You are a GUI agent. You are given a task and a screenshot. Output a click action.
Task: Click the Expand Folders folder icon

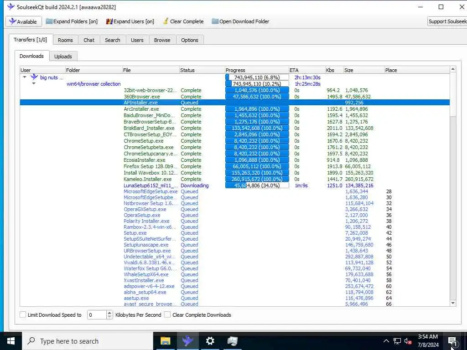49,21
